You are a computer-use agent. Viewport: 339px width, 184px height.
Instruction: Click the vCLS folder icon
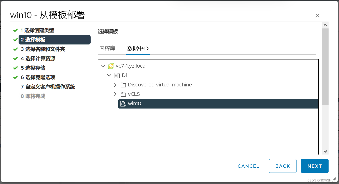(x=123, y=94)
